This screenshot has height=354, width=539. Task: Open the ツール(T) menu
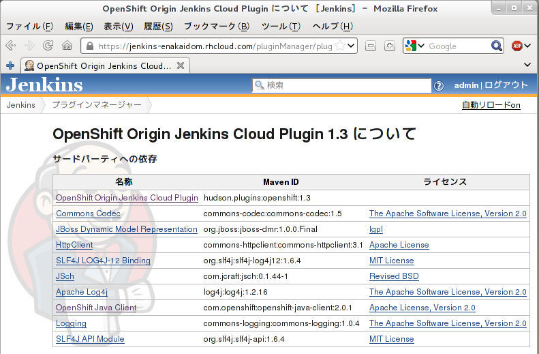click(x=281, y=27)
